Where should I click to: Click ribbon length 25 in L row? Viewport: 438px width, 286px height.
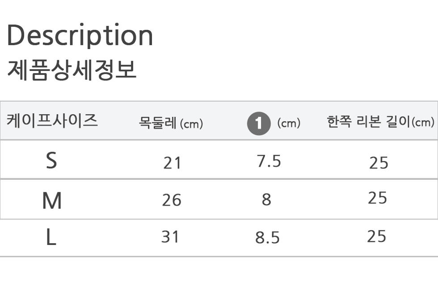[376, 236]
